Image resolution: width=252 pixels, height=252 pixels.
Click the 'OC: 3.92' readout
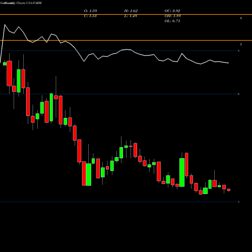pyautogui.click(x=172, y=11)
